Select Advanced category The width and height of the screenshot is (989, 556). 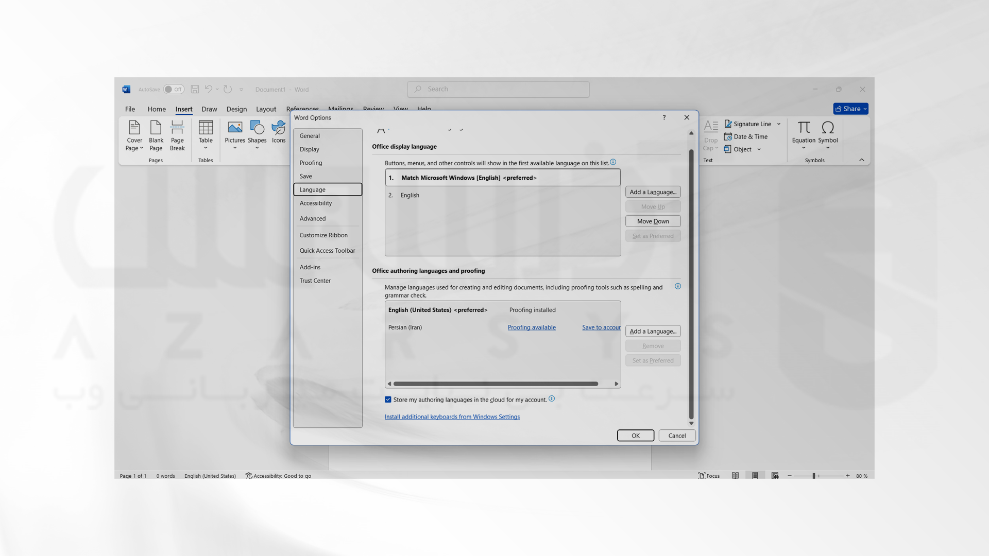tap(328, 219)
